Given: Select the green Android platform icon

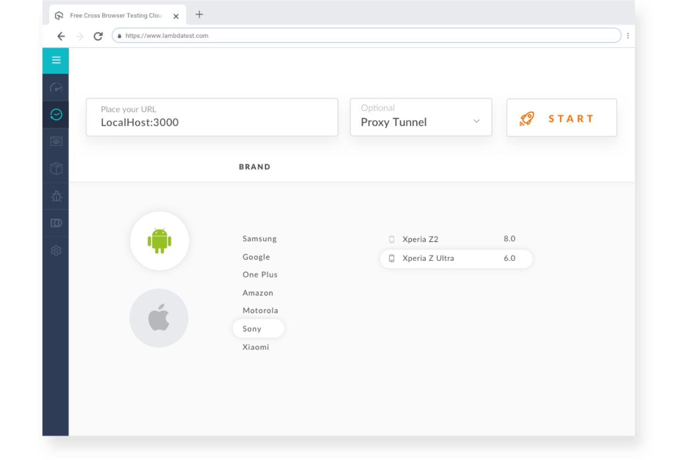Looking at the screenshot, I should [159, 240].
